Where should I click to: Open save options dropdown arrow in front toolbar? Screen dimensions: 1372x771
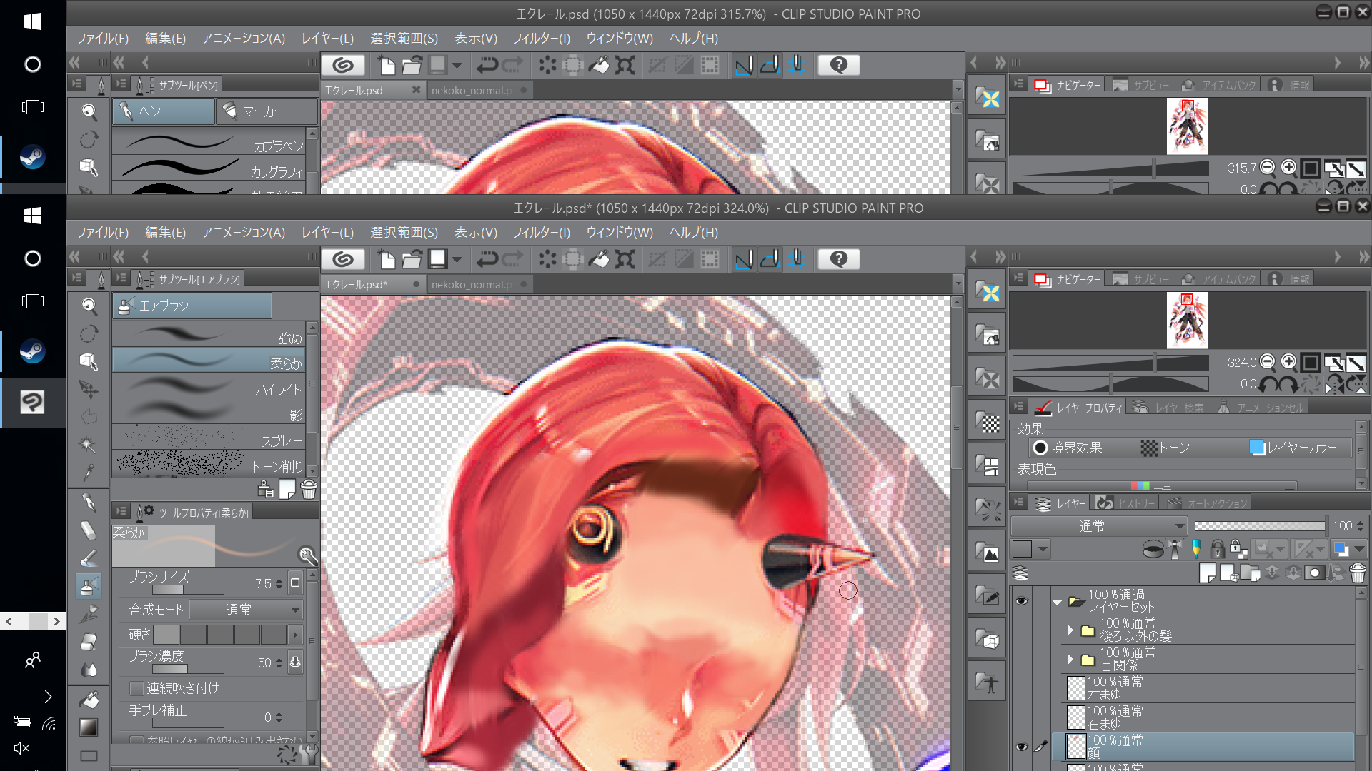[457, 260]
